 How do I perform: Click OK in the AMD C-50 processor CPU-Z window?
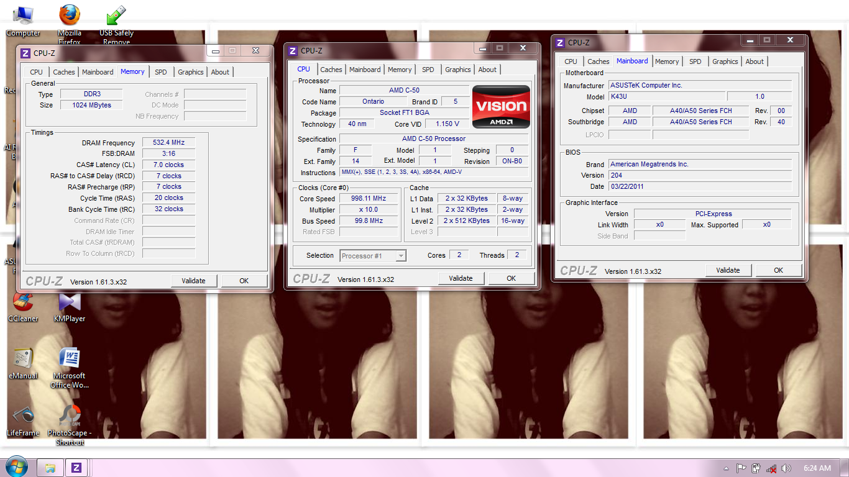tap(512, 278)
